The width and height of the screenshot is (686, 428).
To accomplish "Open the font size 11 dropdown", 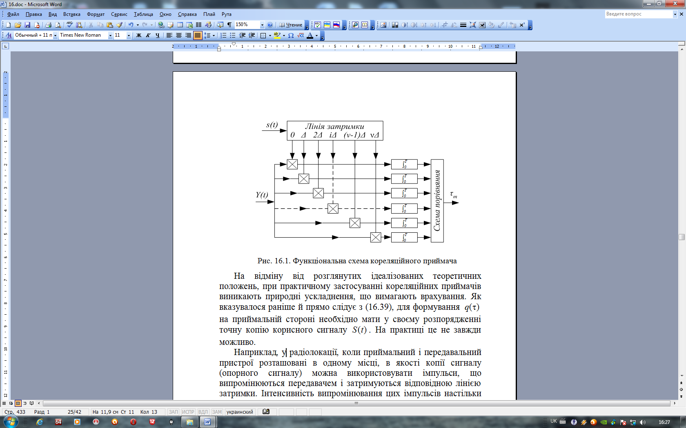I will 129,35.
